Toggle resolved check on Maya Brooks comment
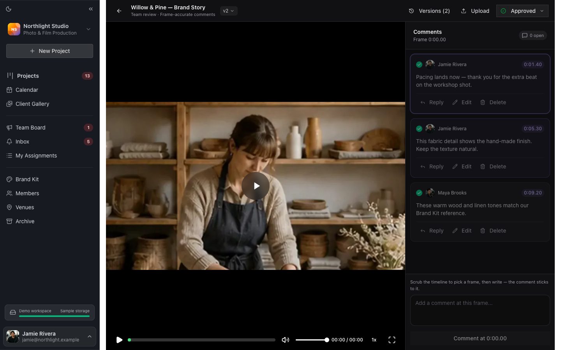Viewport: 561px width, 350px height. point(419,193)
